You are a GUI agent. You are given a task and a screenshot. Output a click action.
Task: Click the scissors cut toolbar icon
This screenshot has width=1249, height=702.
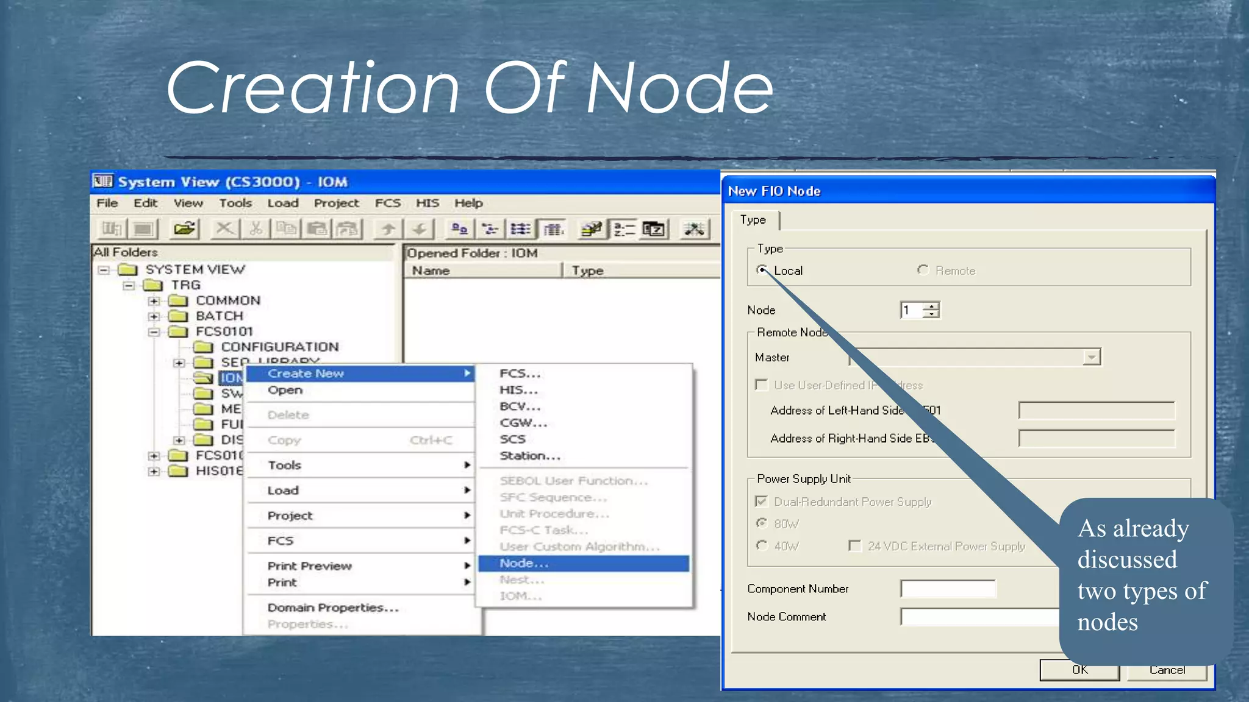tap(256, 229)
